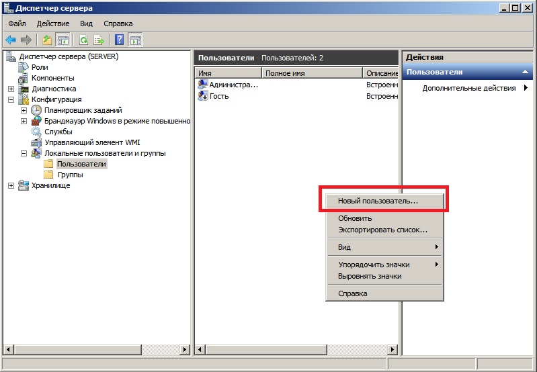Collapse the Конфигурация tree node
Image resolution: width=537 pixels, height=372 pixels.
pos(11,99)
